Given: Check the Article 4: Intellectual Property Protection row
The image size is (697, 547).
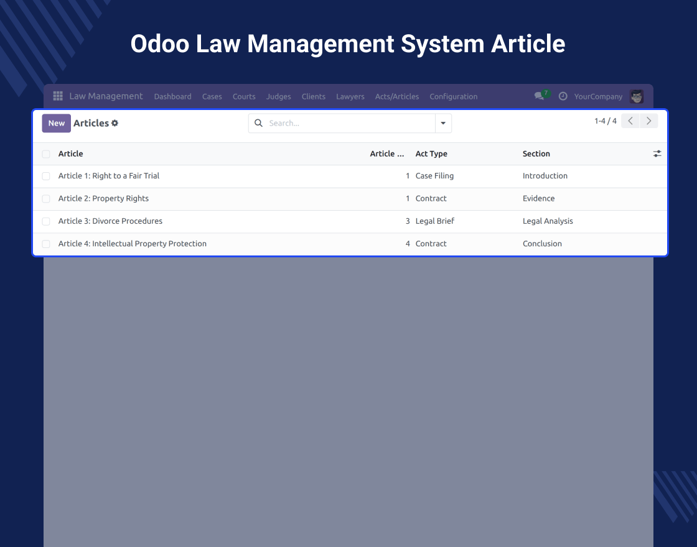Looking at the screenshot, I should point(46,244).
